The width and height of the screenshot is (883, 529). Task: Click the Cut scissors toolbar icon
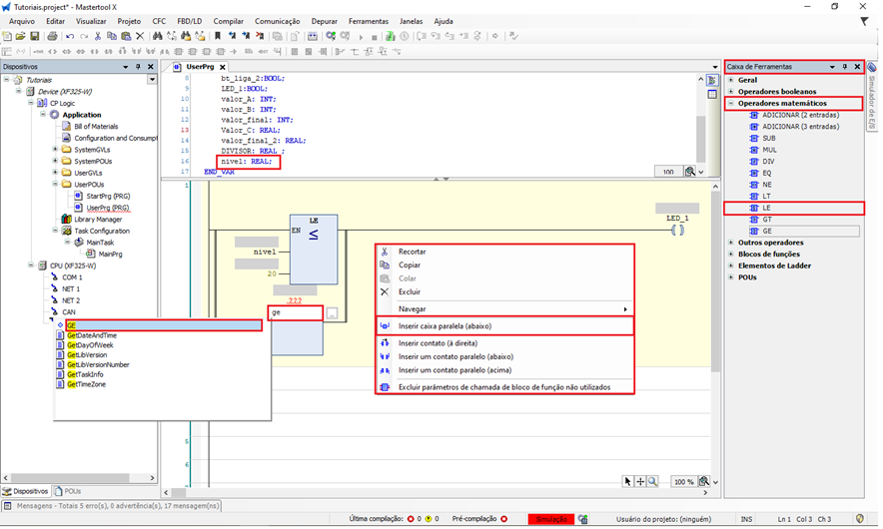pos(97,36)
